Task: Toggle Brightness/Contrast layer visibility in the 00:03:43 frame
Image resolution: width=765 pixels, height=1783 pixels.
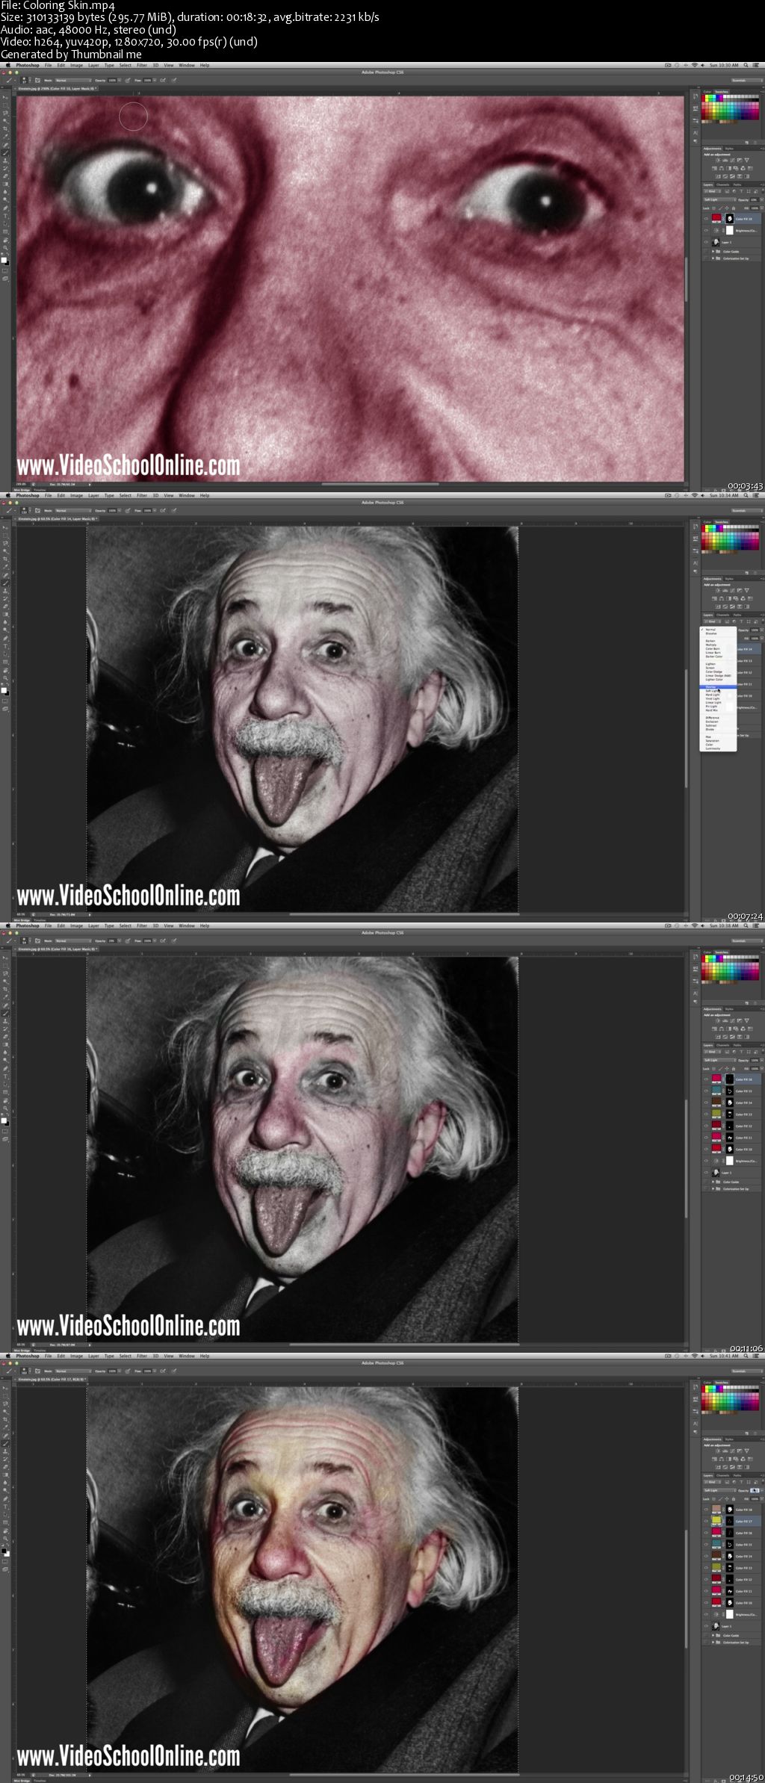Action: (706, 230)
